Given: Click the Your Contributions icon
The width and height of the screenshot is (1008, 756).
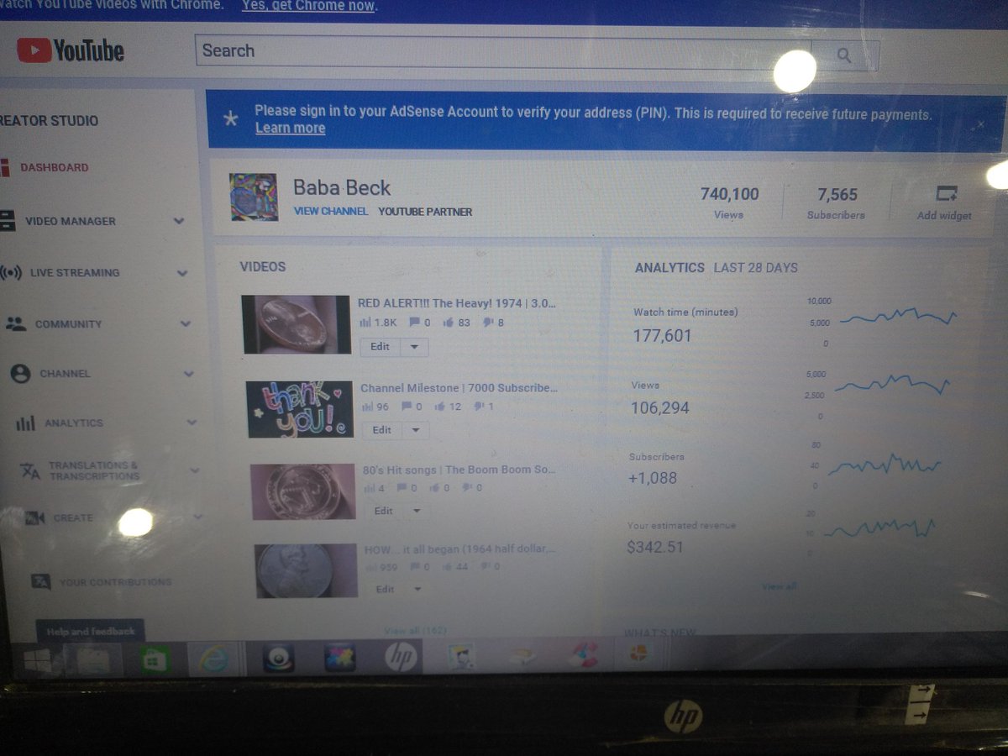Looking at the screenshot, I should pos(41,581).
